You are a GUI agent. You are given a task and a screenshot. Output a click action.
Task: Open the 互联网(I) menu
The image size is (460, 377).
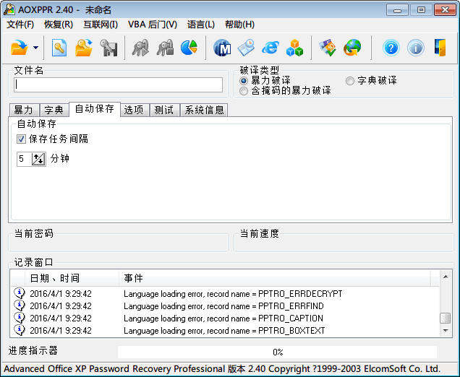101,25
